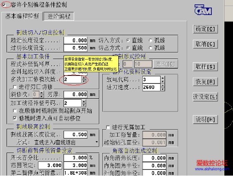
Task: Click the 内角清角长度 field
Action: click(154, 158)
